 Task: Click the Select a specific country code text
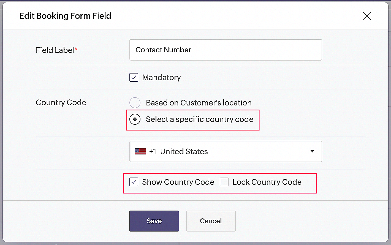point(199,119)
